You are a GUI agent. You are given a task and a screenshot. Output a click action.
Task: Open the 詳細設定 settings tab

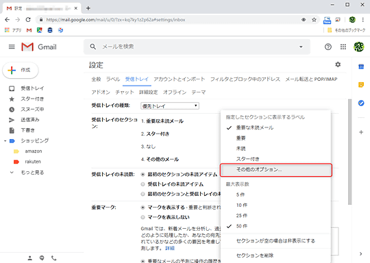tap(149, 92)
